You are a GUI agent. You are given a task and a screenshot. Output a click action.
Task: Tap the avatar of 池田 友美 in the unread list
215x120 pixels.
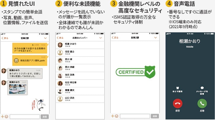tap(60, 76)
